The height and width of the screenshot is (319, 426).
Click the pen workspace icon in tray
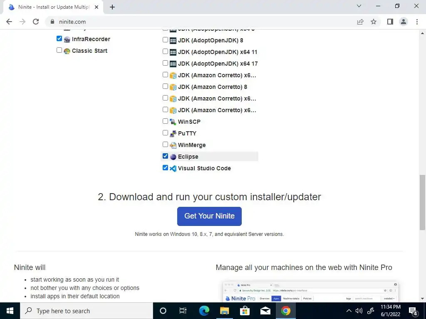pos(371,311)
